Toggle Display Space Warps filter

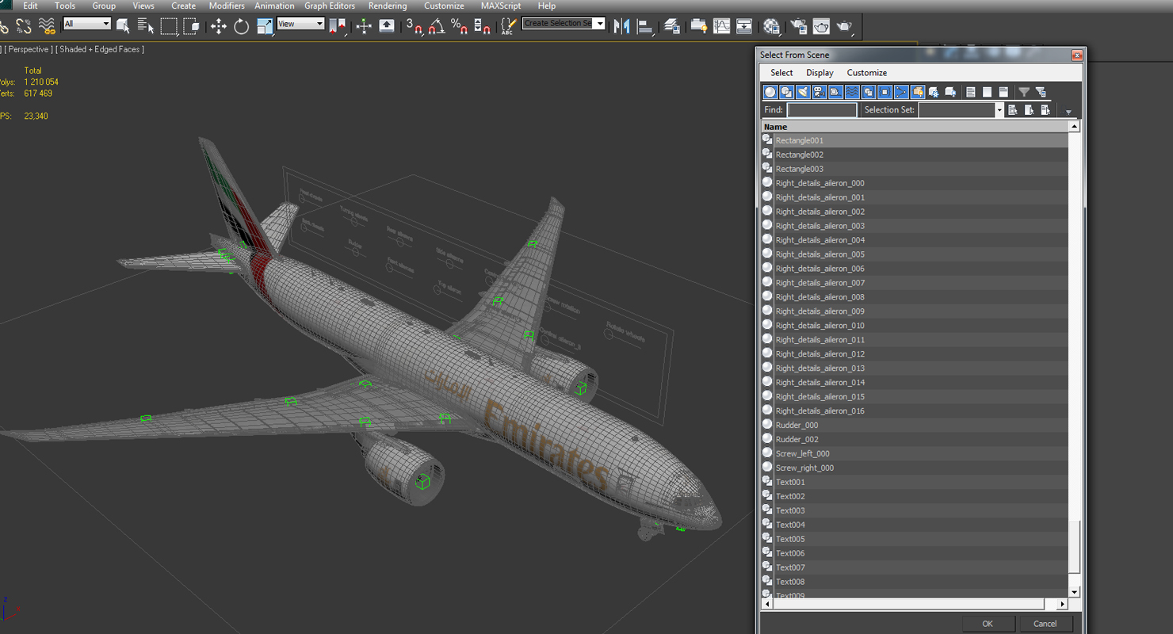(x=852, y=92)
